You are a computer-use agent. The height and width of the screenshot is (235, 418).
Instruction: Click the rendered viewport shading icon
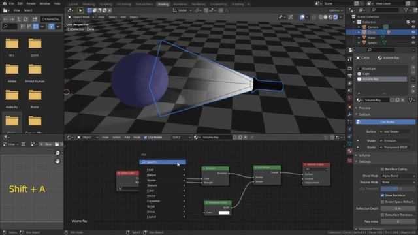click(x=336, y=17)
